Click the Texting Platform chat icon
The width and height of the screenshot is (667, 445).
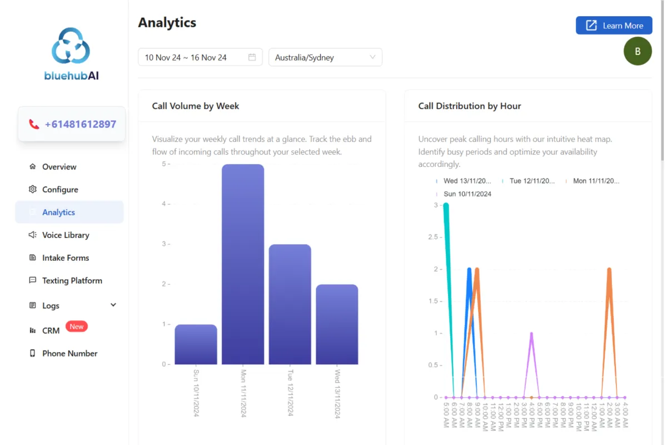(32, 280)
